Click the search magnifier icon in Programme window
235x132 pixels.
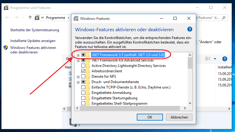pyautogui.click(x=224, y=18)
